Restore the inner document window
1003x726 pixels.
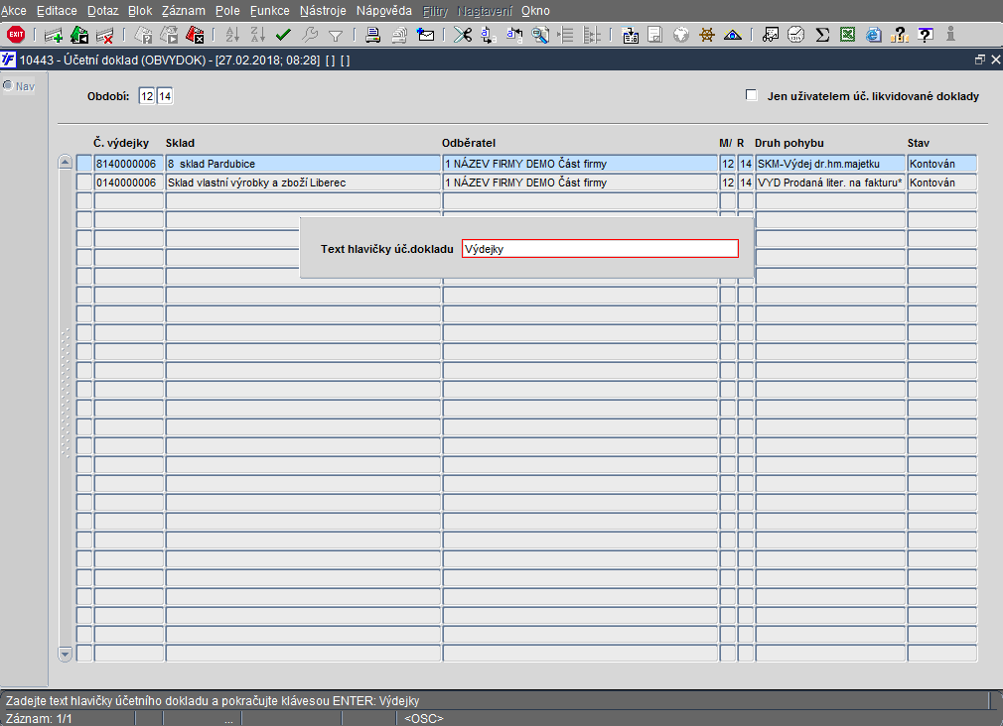click(980, 60)
